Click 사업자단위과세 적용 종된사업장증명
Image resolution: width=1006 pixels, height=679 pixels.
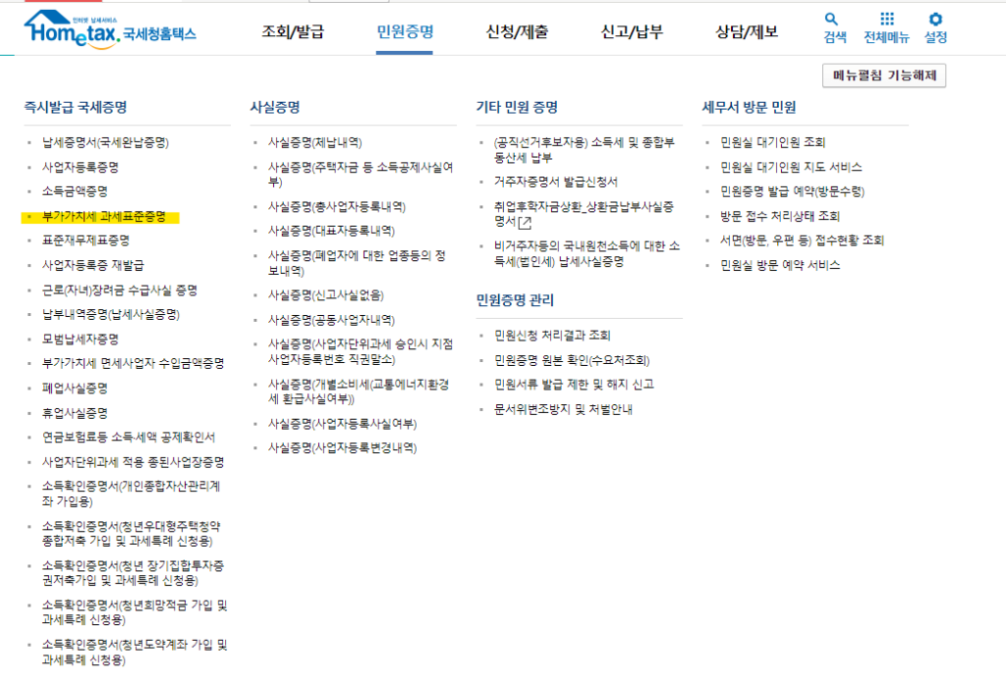[133, 462]
